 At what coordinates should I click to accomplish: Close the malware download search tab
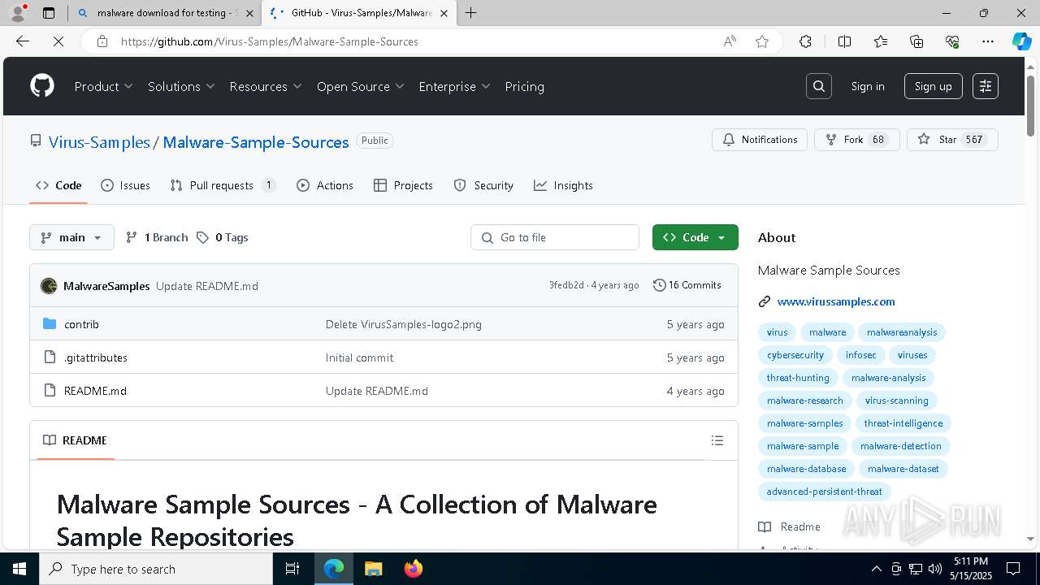click(249, 13)
